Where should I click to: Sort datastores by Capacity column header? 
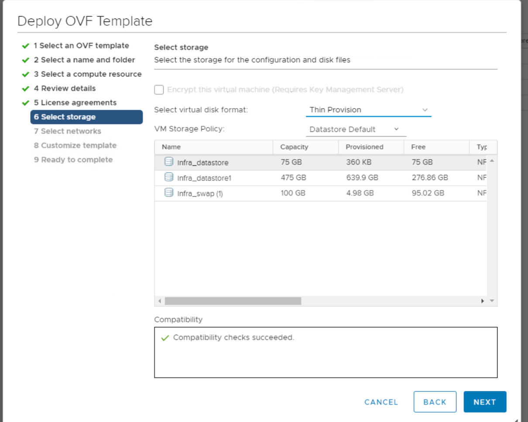(295, 147)
